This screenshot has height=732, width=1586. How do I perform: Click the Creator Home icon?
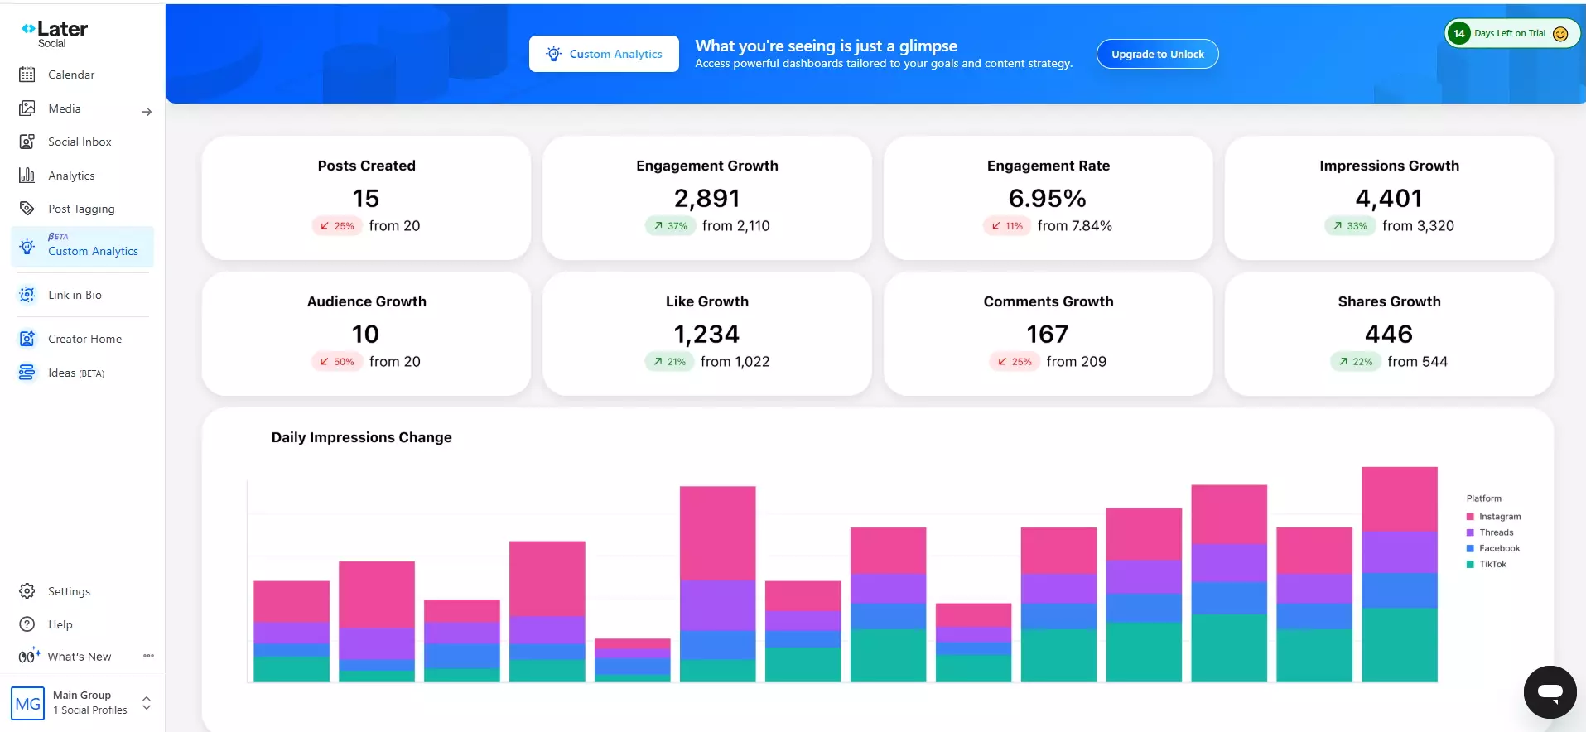pyautogui.click(x=27, y=339)
